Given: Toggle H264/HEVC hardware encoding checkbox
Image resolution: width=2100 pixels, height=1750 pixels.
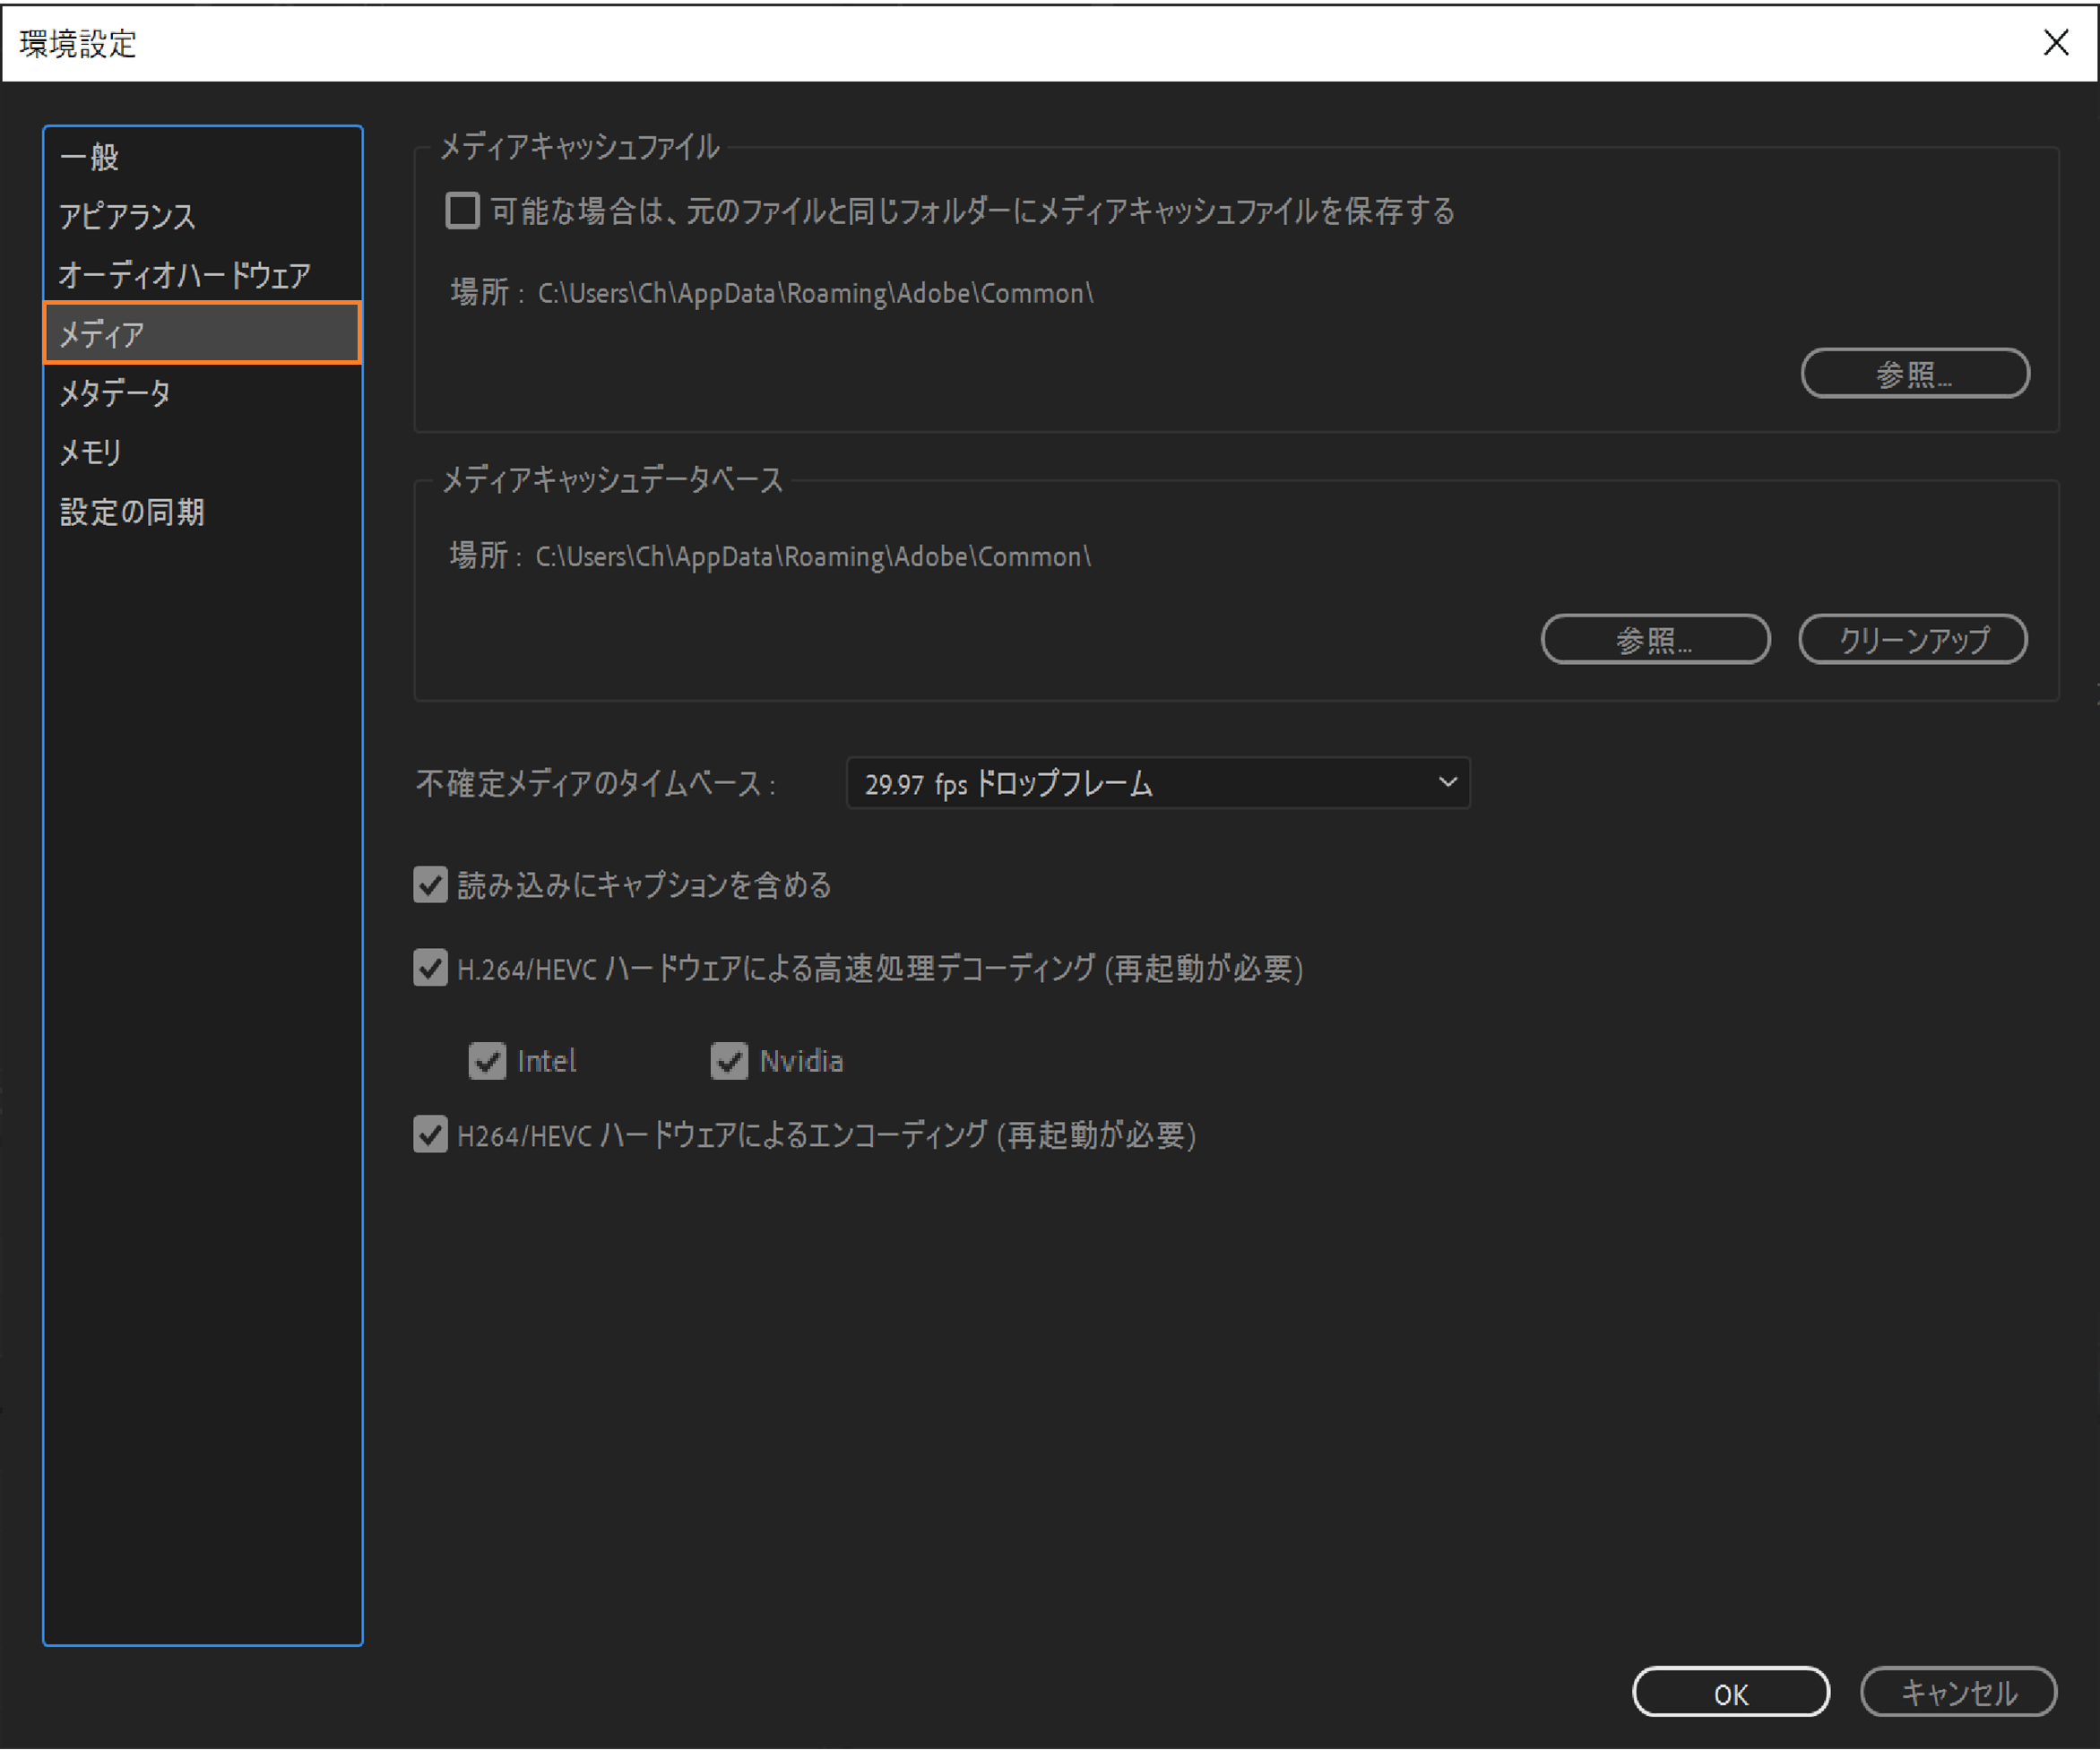Looking at the screenshot, I should [x=431, y=1135].
